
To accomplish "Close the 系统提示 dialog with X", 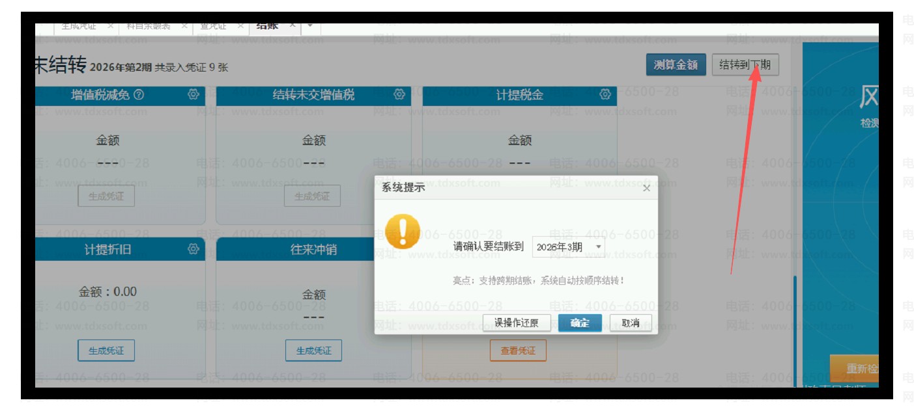I will pos(646,188).
